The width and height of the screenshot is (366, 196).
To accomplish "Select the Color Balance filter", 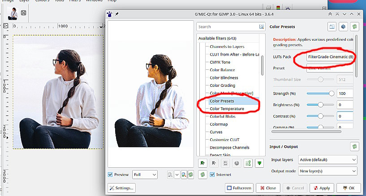I will 222,70.
